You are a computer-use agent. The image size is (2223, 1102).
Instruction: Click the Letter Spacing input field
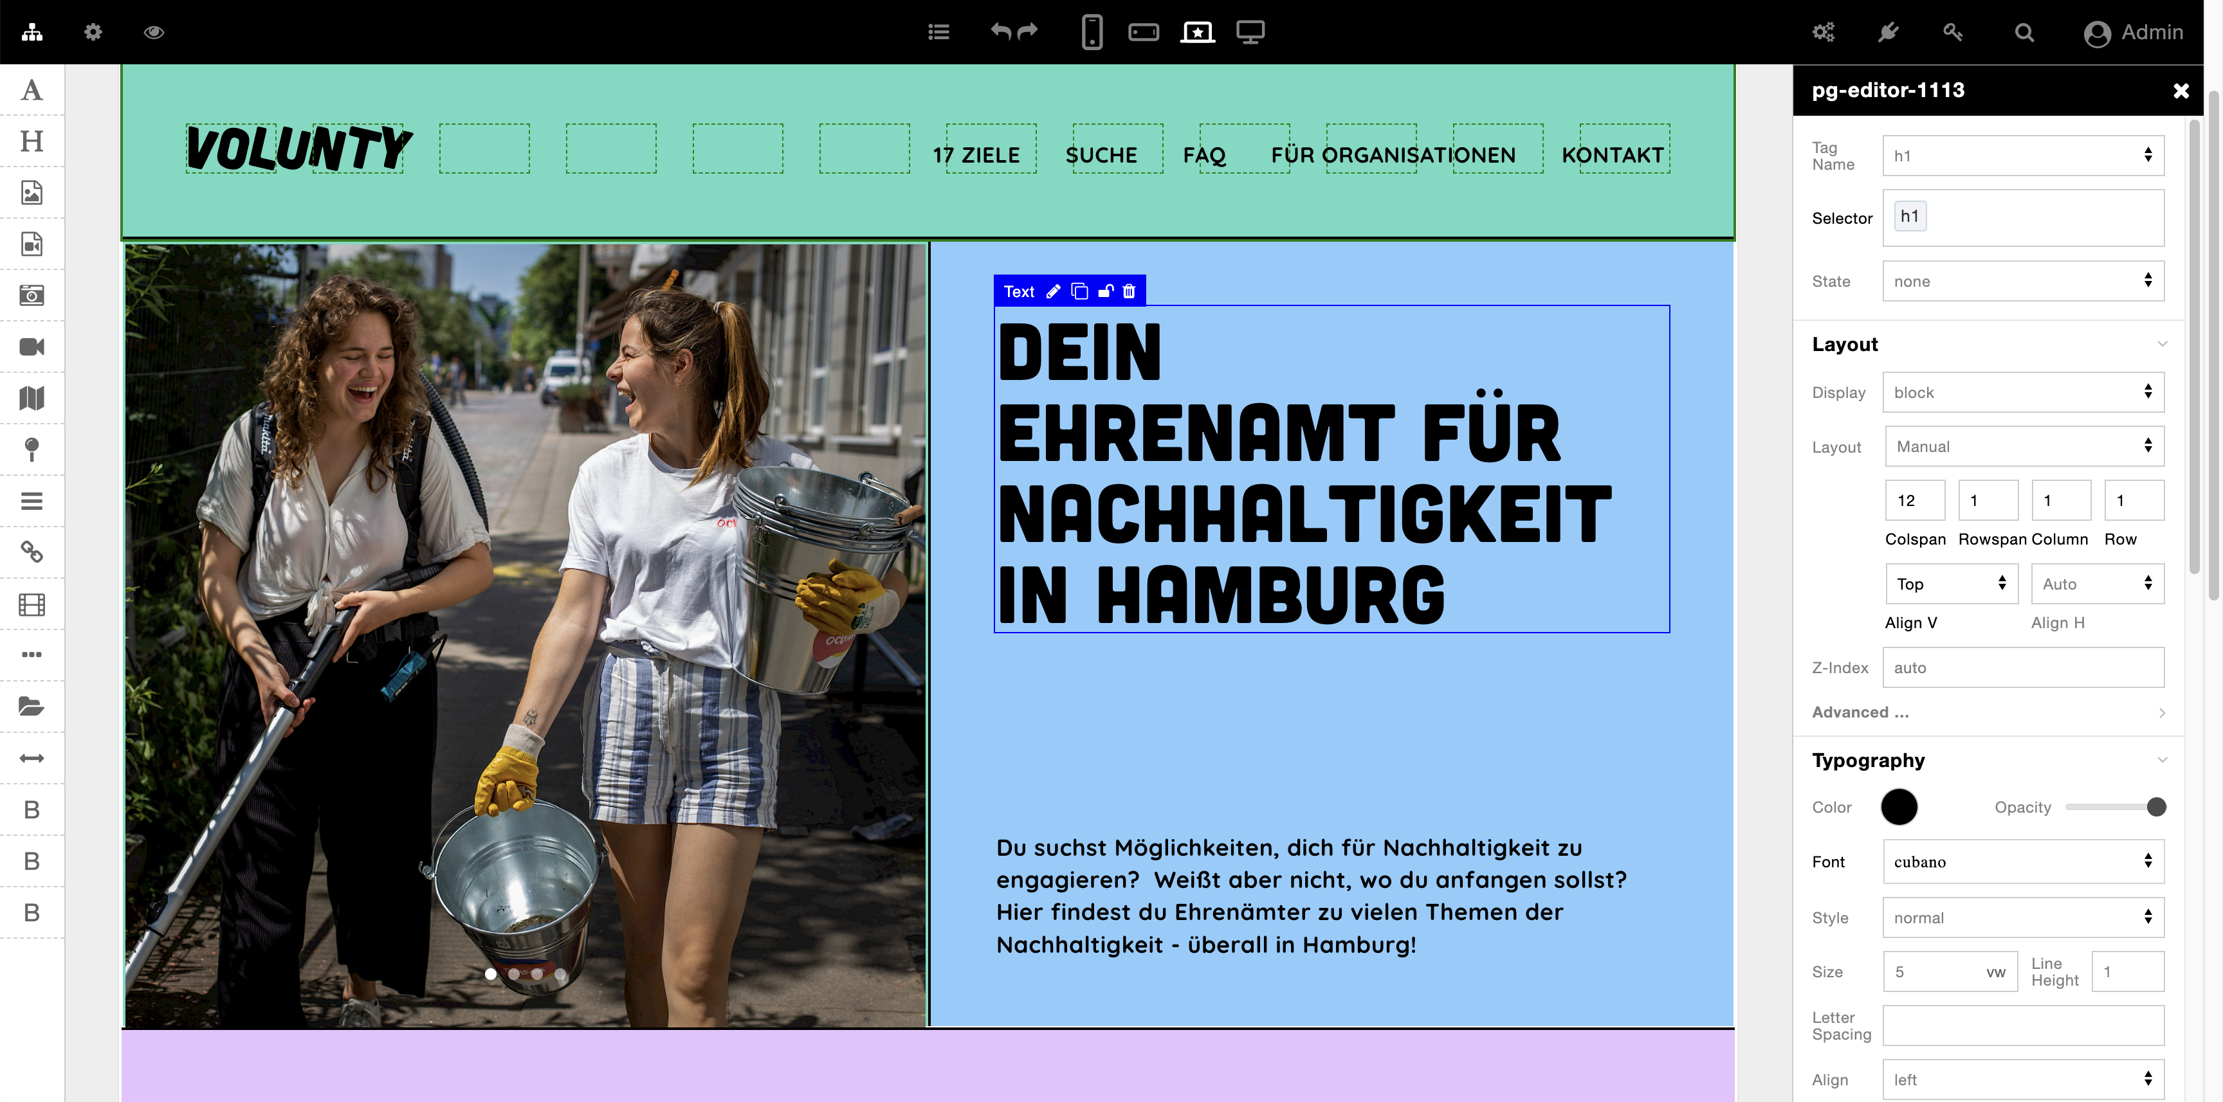click(2024, 1026)
